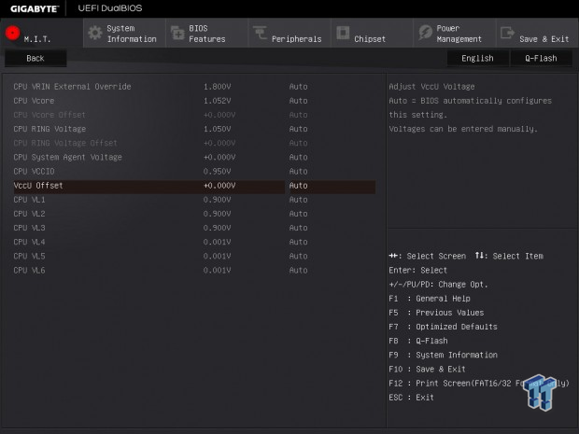
Task: Select the CPU RING Voltage label
Action: 49,129
